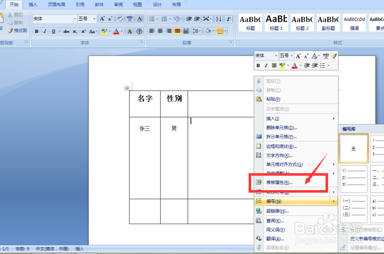Toggle strikethrough formatting in ribbon
384x254 pixels.
pyautogui.click(x=66, y=31)
